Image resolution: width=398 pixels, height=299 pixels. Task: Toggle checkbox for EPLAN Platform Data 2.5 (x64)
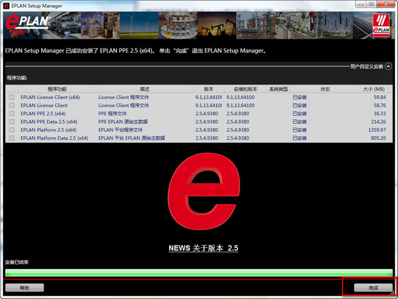(11, 138)
